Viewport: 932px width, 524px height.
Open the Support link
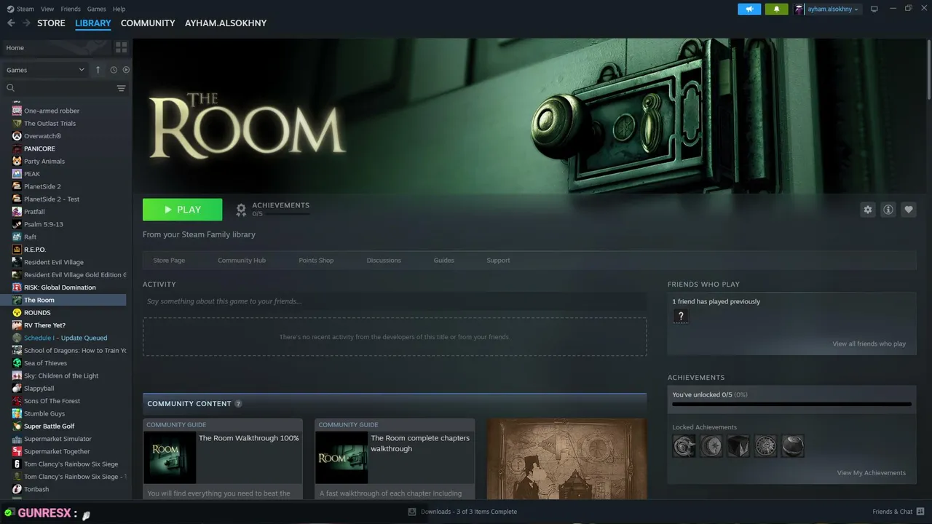(498, 261)
